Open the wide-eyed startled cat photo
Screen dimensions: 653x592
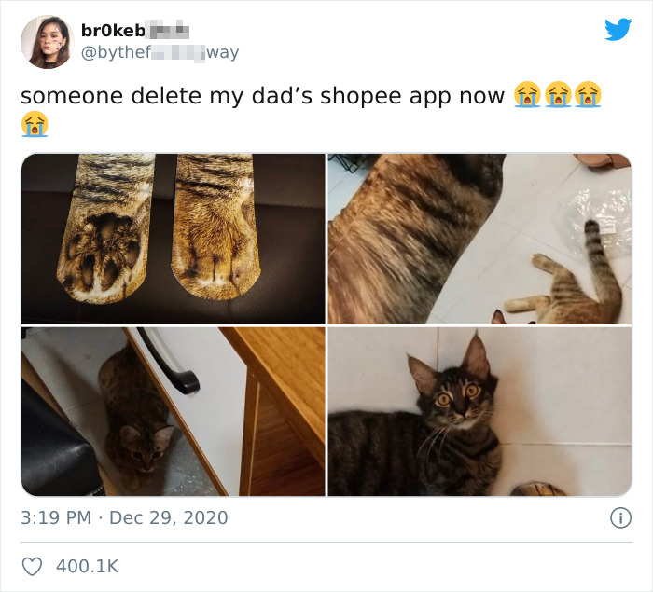coord(479,412)
